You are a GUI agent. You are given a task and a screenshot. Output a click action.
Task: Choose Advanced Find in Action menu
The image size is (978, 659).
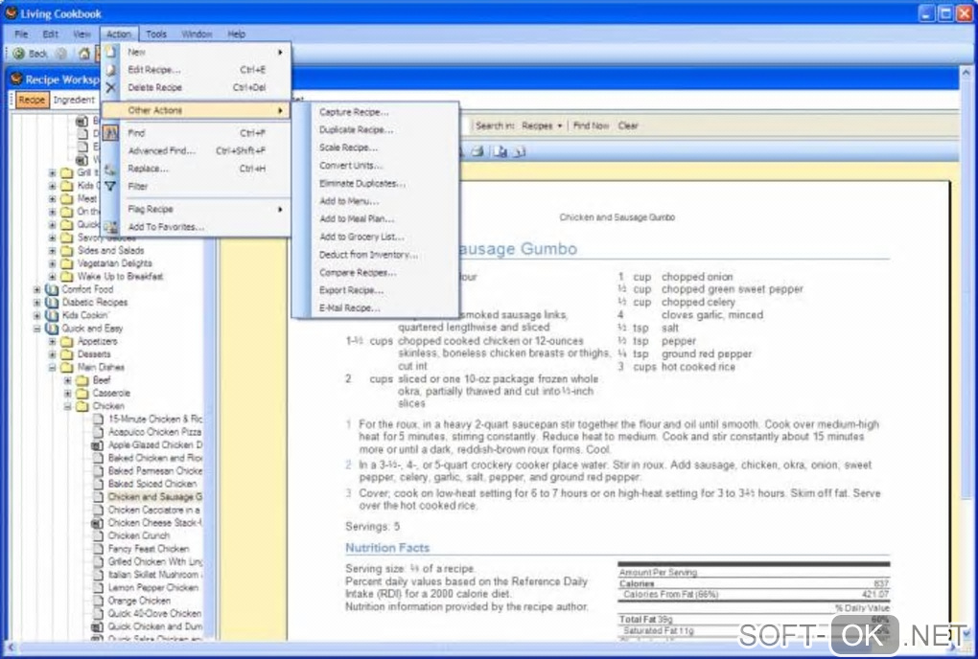pyautogui.click(x=198, y=150)
